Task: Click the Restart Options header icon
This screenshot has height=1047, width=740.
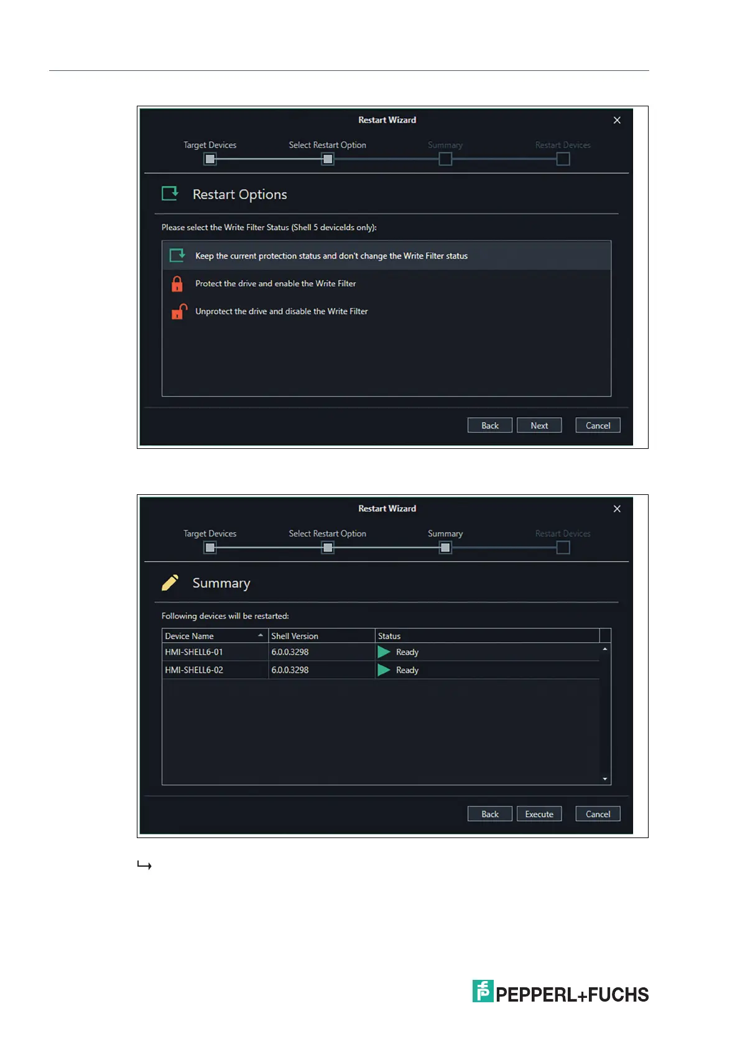Action: point(170,193)
